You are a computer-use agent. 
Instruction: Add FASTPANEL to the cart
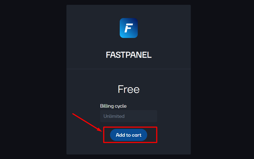click(x=128, y=135)
